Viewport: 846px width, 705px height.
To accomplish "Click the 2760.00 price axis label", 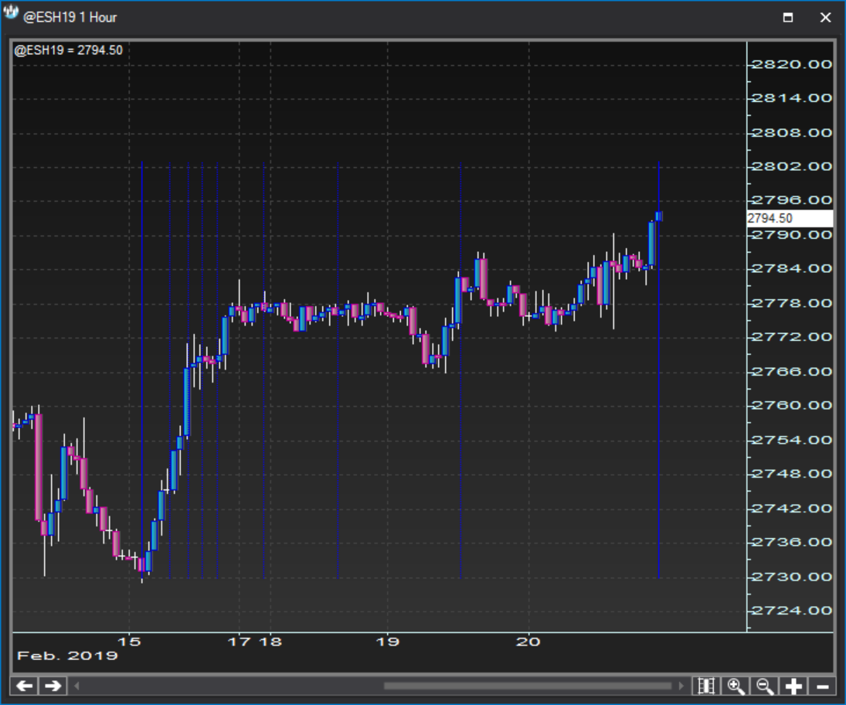I will coord(792,405).
